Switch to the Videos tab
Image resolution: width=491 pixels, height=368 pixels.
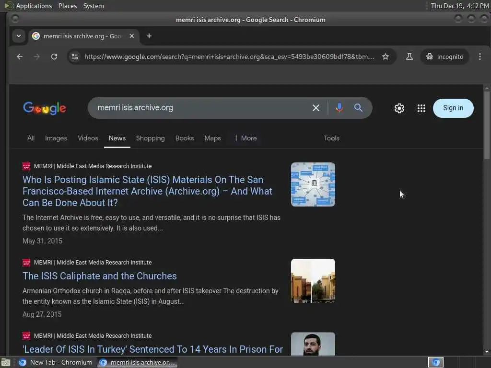pos(88,138)
